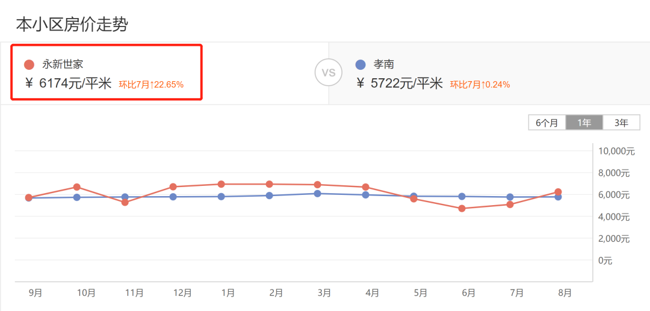Image resolution: width=650 pixels, height=311 pixels.
Task: Switch to the 1年 time range tab
Action: click(x=584, y=123)
